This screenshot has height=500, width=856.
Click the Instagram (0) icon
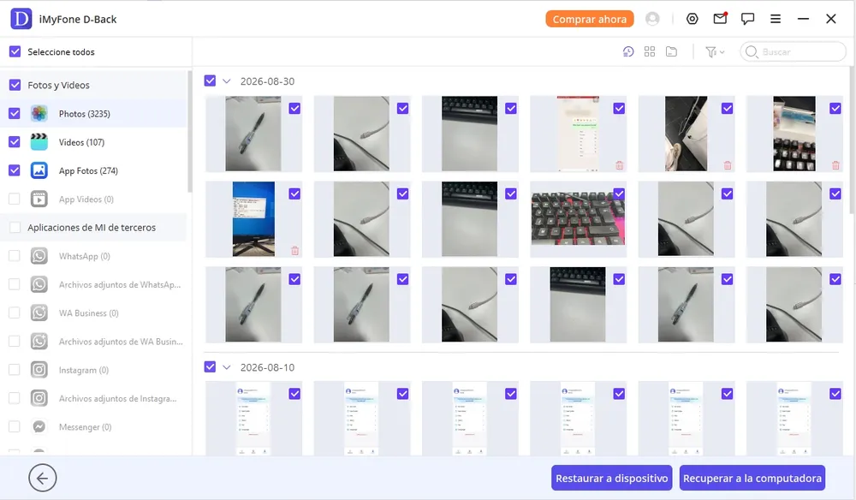point(39,370)
